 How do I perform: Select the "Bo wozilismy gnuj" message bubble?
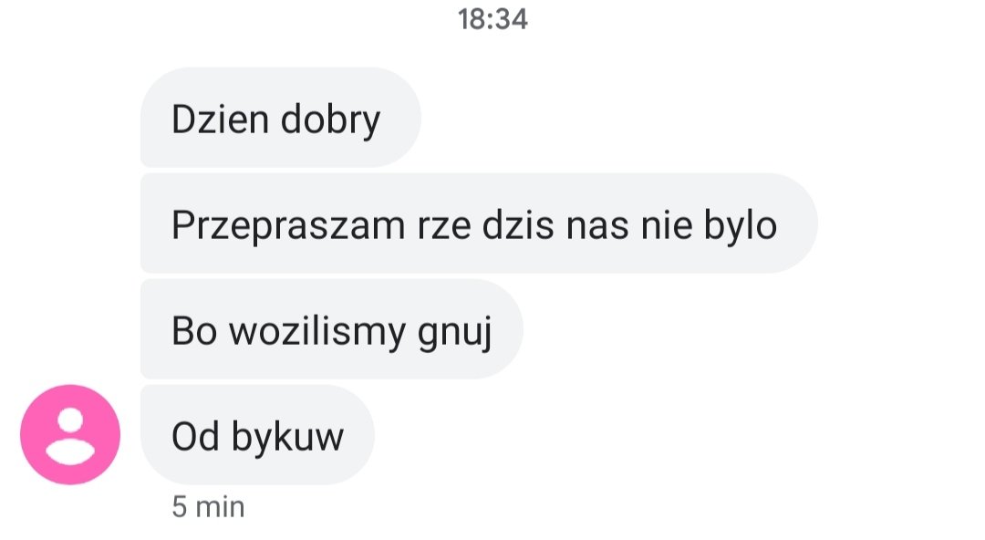coord(332,328)
